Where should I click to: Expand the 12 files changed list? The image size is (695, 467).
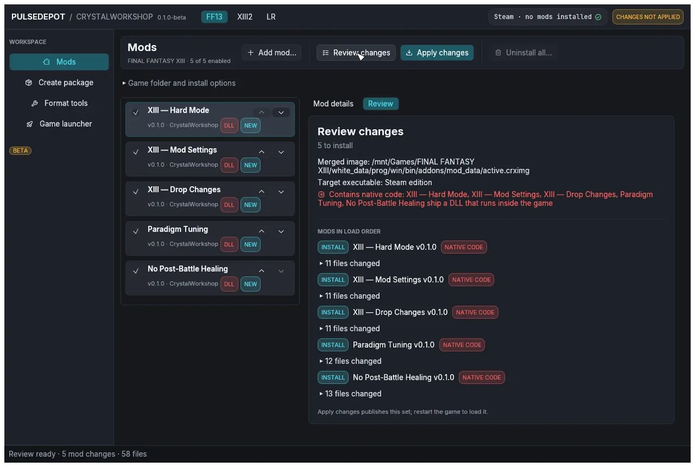(351, 361)
